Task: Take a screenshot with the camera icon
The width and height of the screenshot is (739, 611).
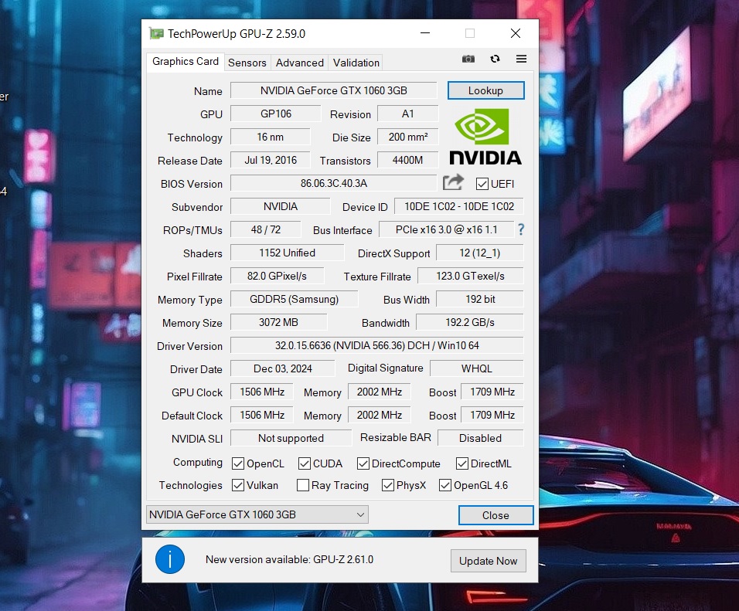Action: 468,59
